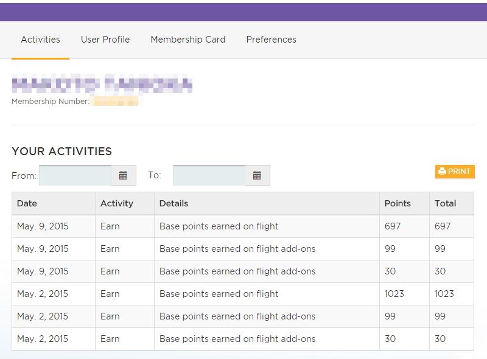487x359 pixels.
Task: Open the From date calendar picker icon
Action: point(124,175)
